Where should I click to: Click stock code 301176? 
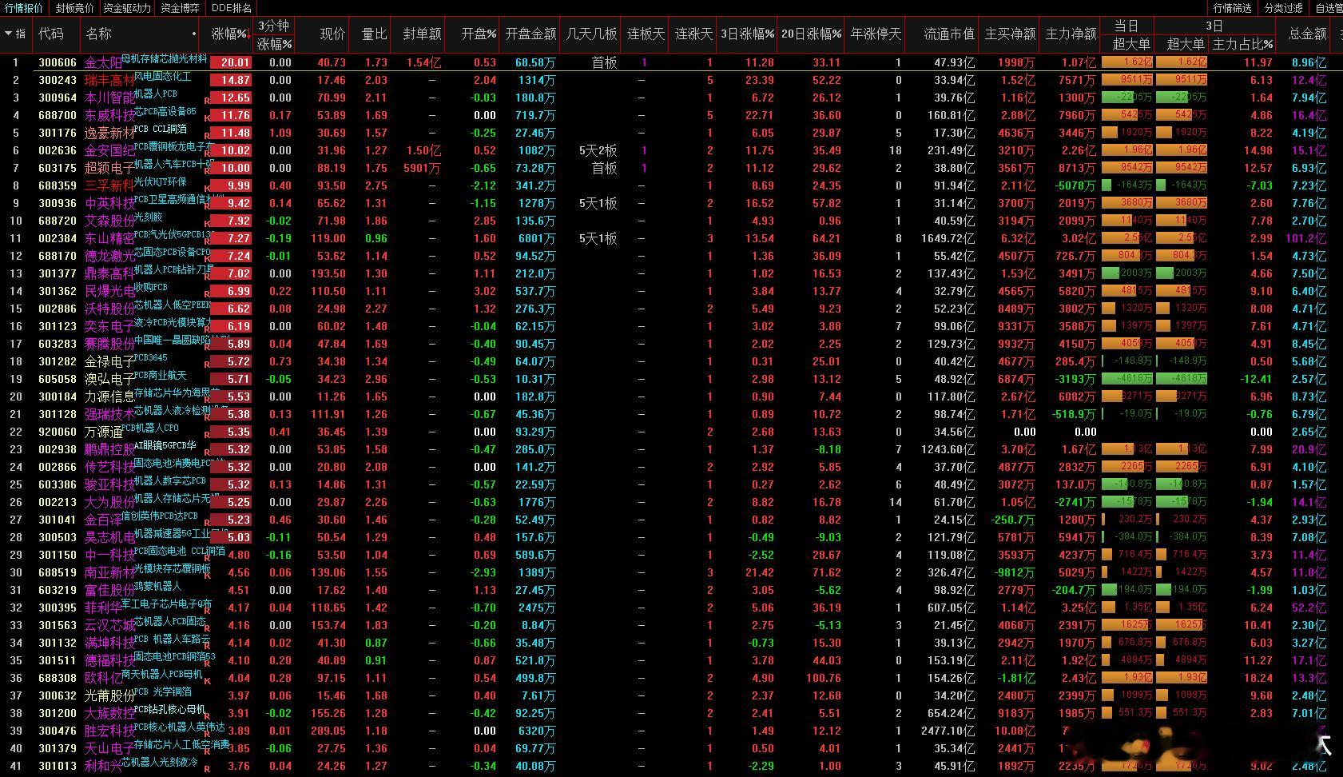click(58, 133)
